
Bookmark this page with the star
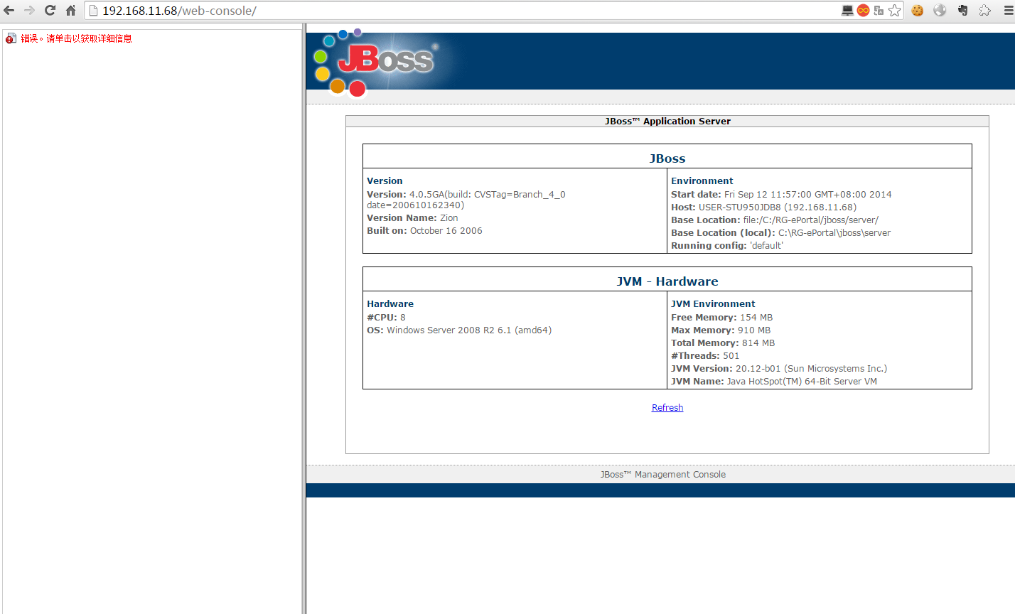coord(894,11)
